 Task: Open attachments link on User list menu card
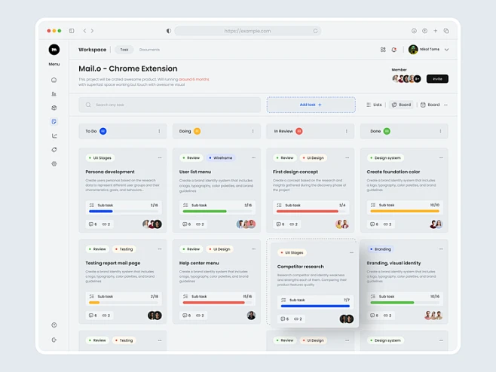(x=200, y=224)
